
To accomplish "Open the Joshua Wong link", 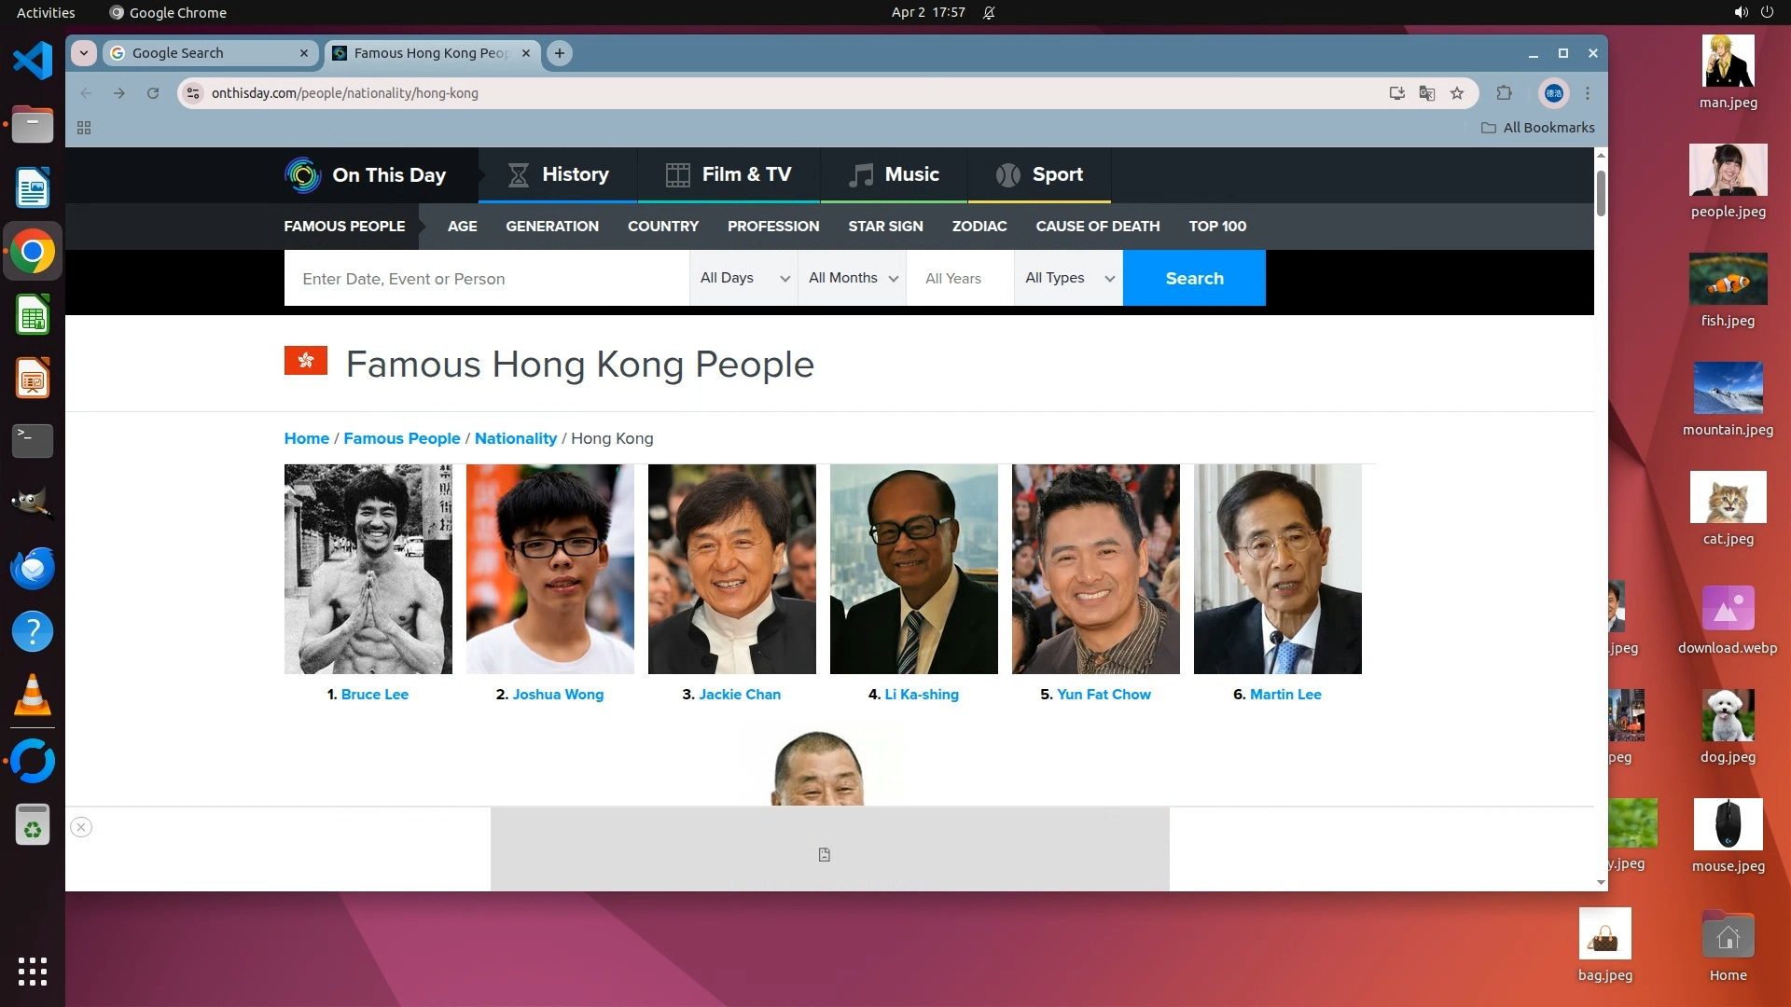I will pos(557,695).
